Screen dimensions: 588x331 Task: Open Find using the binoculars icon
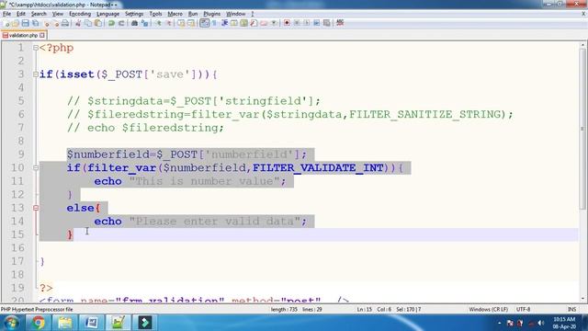(x=134, y=23)
